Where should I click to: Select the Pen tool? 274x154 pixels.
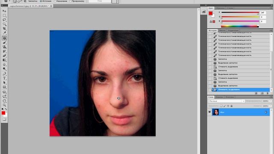coord(4,74)
